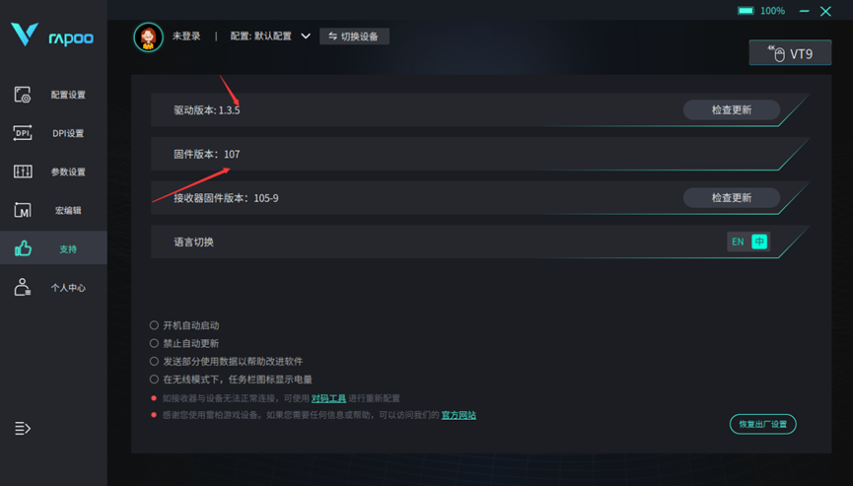853x486 pixels.
Task: Expand the 默认配置 profile dropdown arrow
Action: pyautogui.click(x=306, y=36)
